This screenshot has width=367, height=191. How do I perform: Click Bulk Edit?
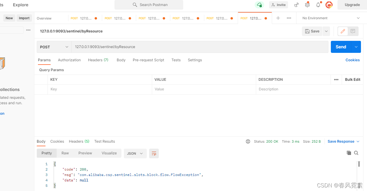[353, 80]
